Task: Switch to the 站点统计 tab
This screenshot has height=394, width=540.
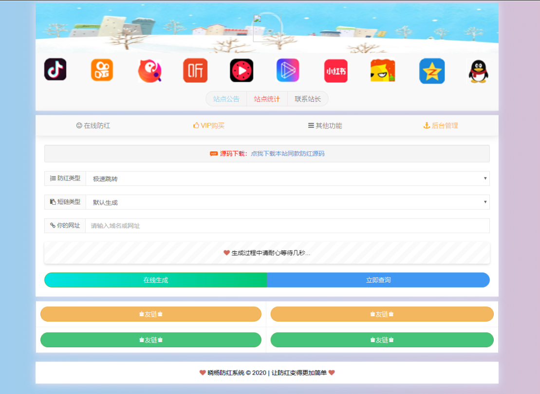Action: tap(267, 99)
